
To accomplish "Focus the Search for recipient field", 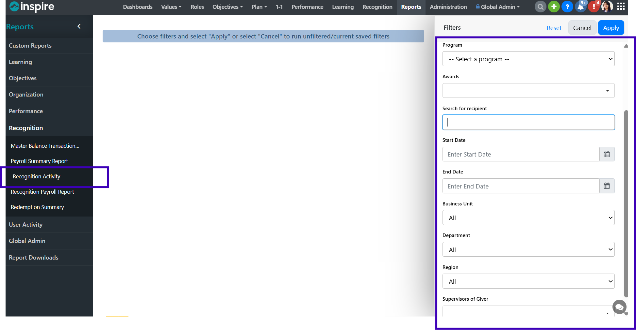I will (528, 122).
